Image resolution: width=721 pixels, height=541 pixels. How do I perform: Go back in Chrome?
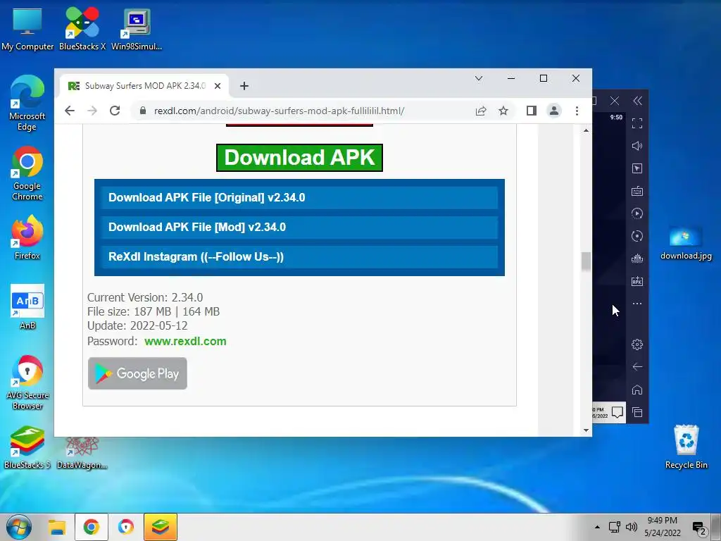(70, 111)
